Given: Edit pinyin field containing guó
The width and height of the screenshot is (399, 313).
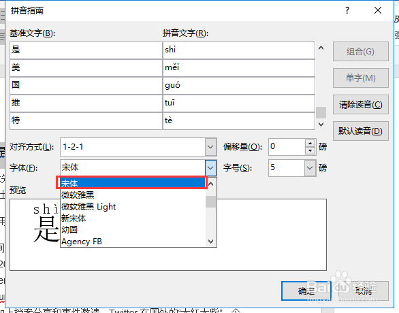Looking at the screenshot, I should (239, 86).
